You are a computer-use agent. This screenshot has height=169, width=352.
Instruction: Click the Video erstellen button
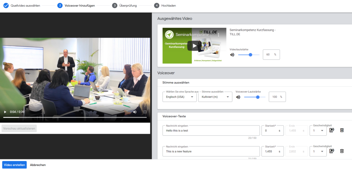(x=14, y=165)
